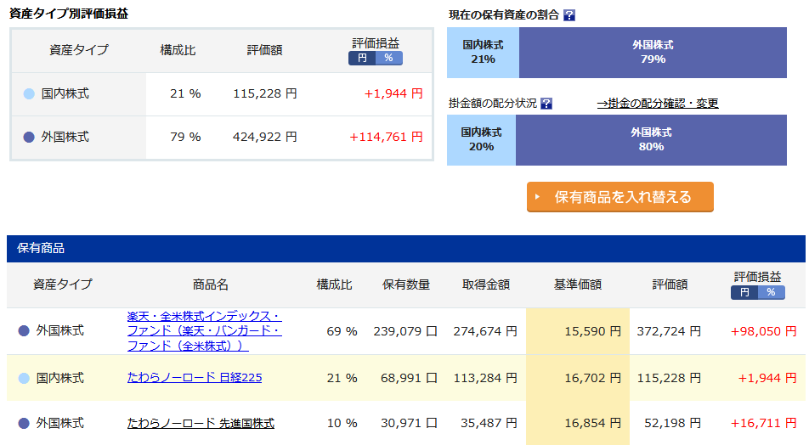Click the arrow icon on 保有商品を入れ替える button
Viewport: 809px width, 445px height.
pyautogui.click(x=538, y=196)
